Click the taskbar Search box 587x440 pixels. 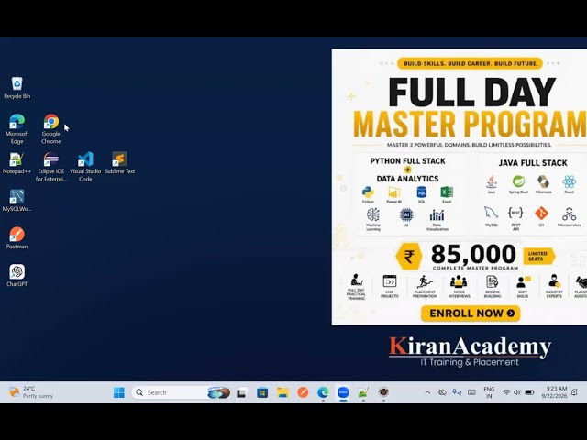click(x=182, y=392)
